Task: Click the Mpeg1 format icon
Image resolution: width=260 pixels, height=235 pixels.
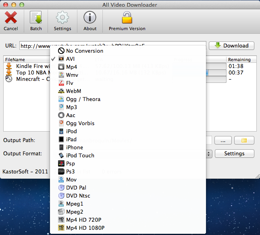Action: [61, 204]
